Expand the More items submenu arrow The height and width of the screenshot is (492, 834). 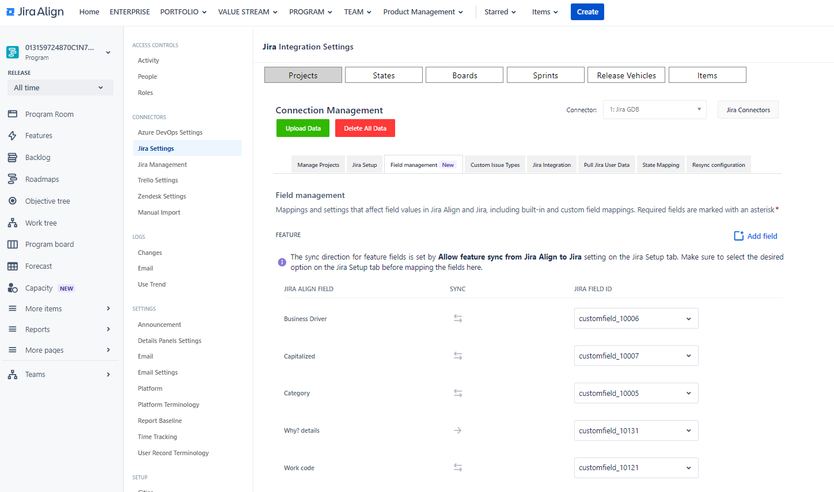108,308
